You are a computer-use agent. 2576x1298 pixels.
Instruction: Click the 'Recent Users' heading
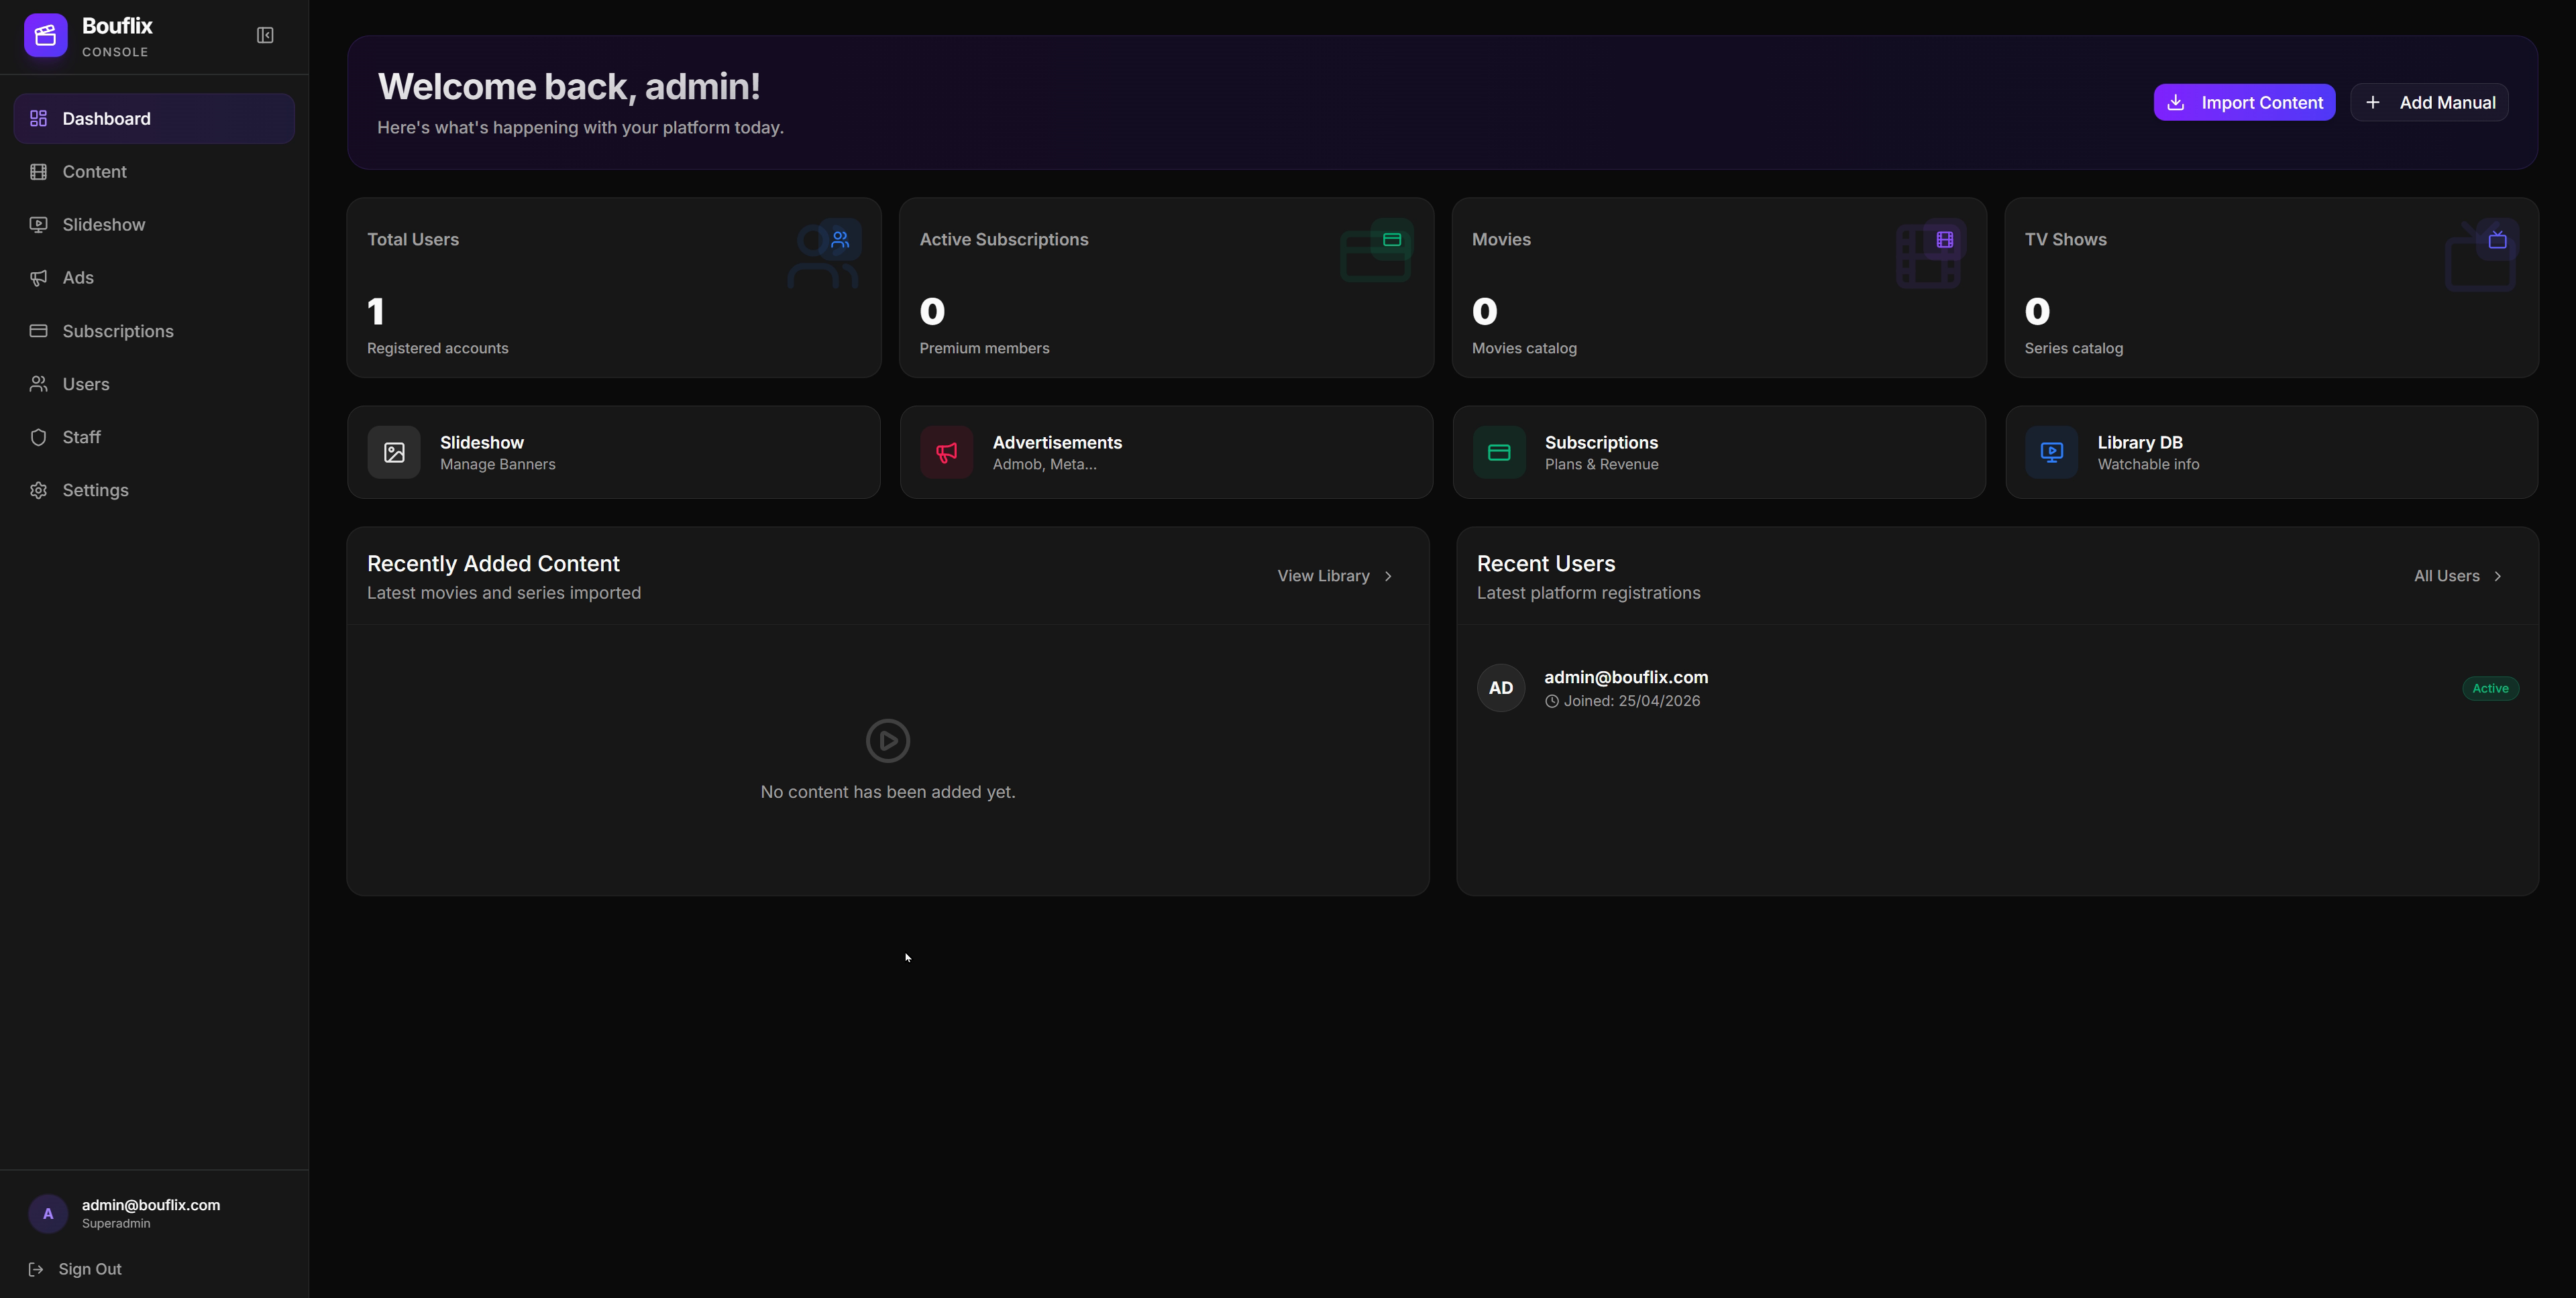[x=1546, y=564]
